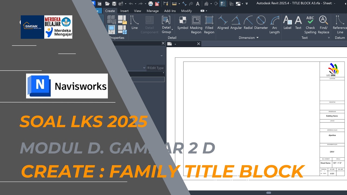Select the Radial dimension tool
Image resolution: width=347 pixels, height=195 pixels.
248,23
